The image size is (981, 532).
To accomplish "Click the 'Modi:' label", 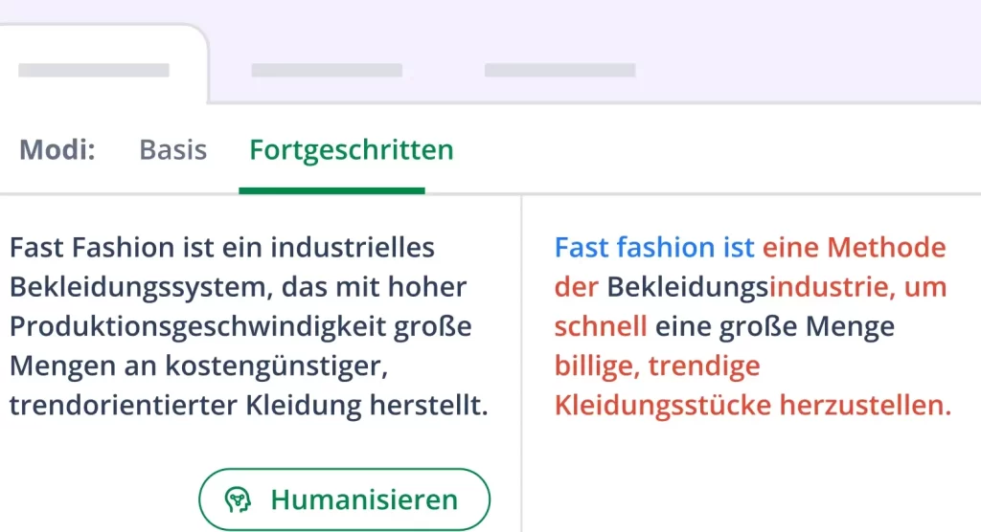I will tap(57, 150).
